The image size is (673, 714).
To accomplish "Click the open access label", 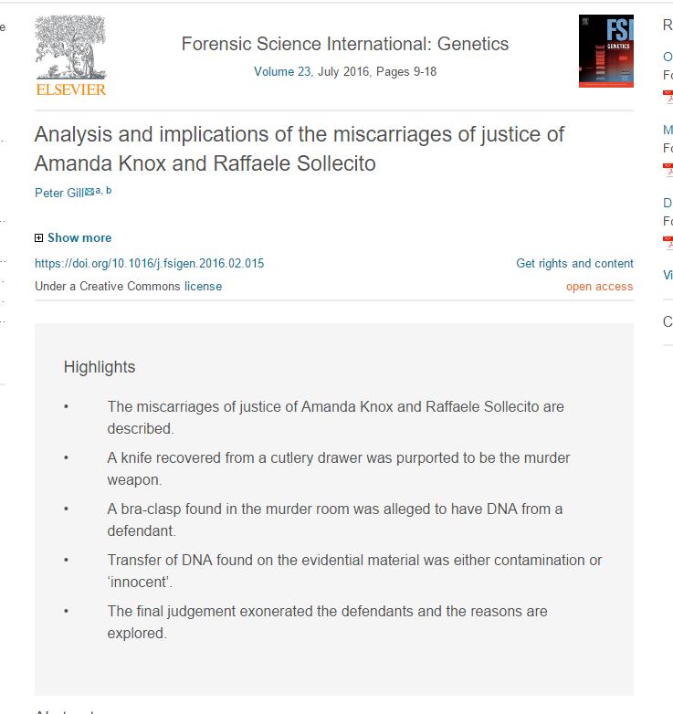I will [x=600, y=287].
